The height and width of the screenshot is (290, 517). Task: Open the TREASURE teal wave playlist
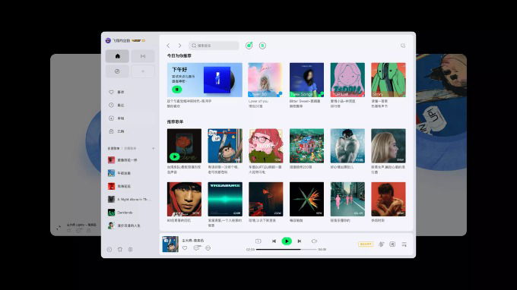tap(225, 199)
